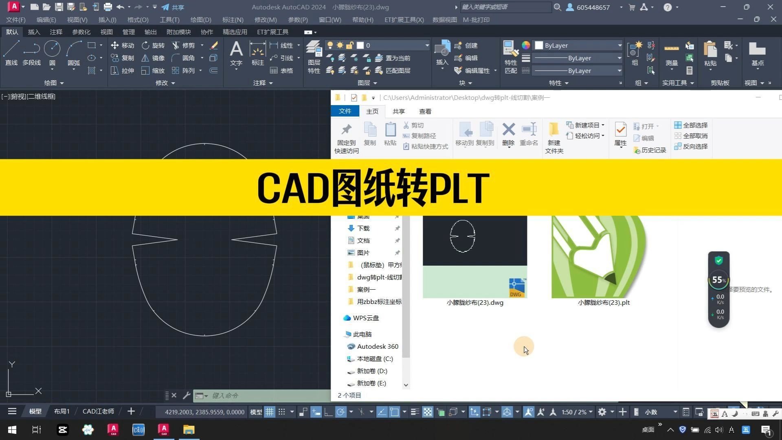Image resolution: width=782 pixels, height=440 pixels.
Task: Toggle grid display in the status bar
Action: click(269, 412)
